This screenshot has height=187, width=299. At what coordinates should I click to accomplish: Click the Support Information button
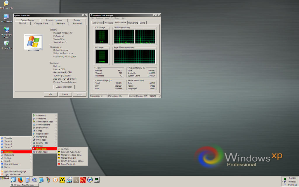point(64,87)
